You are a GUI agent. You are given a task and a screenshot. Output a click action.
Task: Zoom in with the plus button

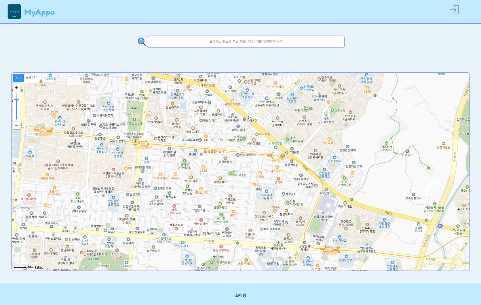(17, 87)
